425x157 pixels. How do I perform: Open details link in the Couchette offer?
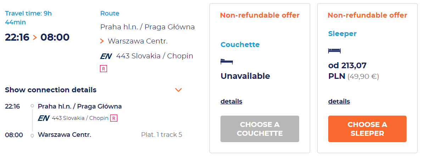point(231,101)
